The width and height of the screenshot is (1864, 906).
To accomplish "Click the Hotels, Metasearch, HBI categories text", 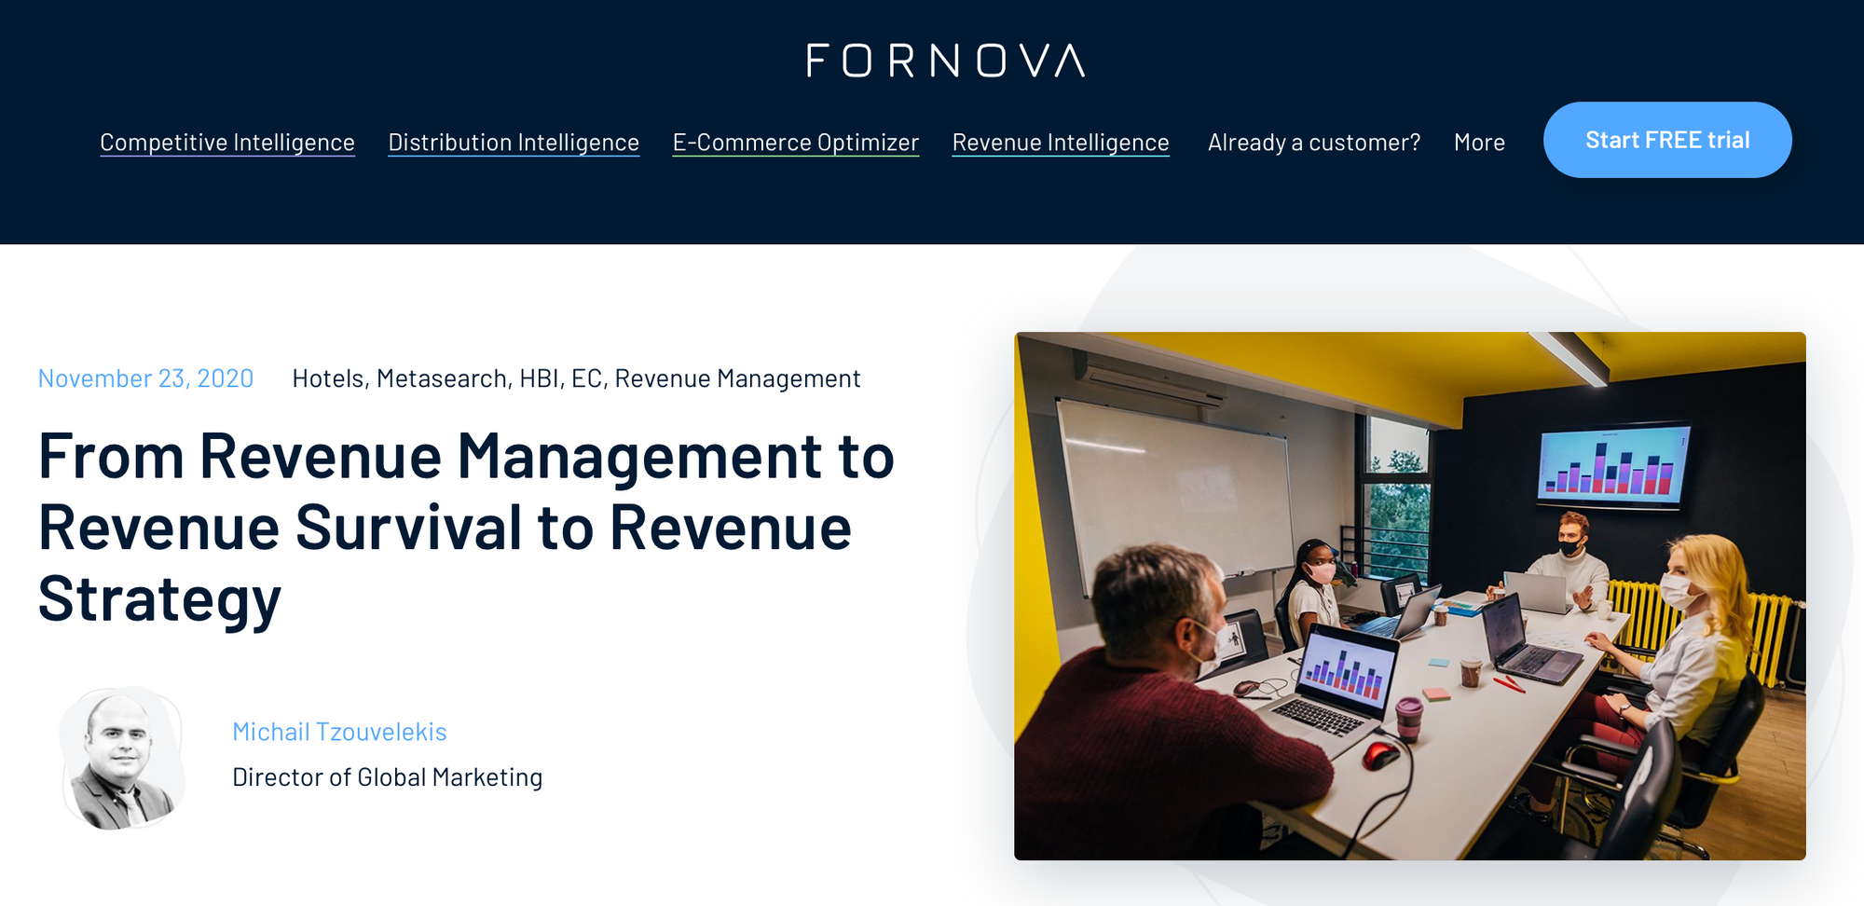I will [576, 378].
